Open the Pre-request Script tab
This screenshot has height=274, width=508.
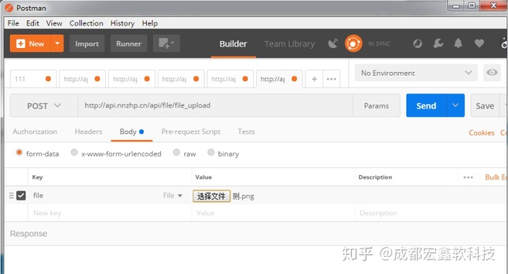pos(190,131)
